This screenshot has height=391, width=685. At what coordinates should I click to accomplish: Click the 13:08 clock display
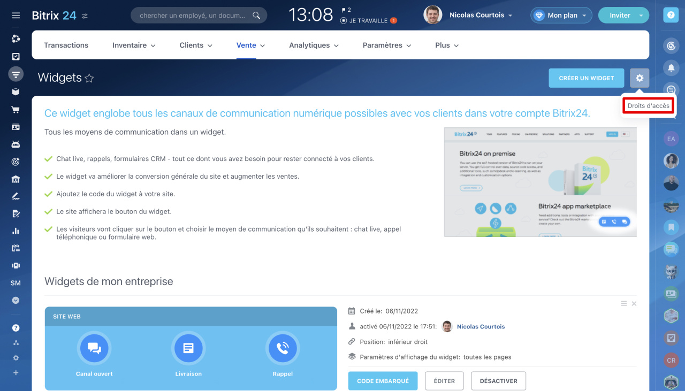tap(310, 15)
